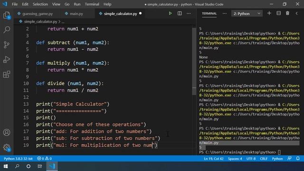Select the TERMINAL panel tab
Image resolution: width=304 pixels, height=171 pixels.
point(209,13)
